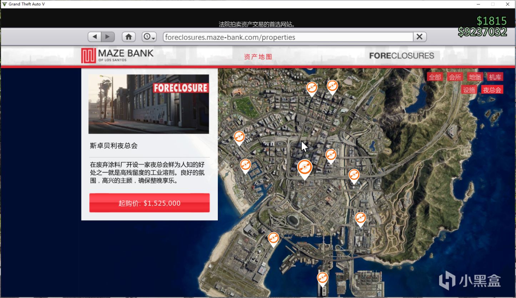516x298 pixels.
Task: Select the southernmost nightclub pin at the port
Action: [x=322, y=279]
